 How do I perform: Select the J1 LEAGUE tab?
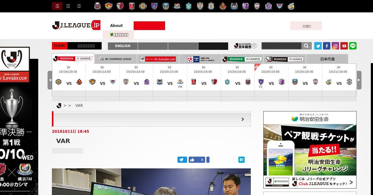(73, 58)
